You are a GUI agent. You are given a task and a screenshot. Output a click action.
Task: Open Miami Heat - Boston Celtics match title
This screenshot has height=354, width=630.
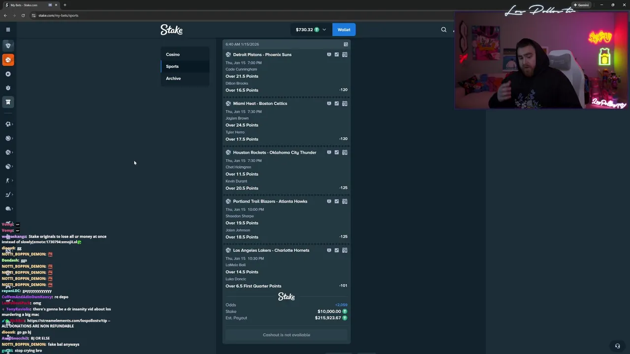(260, 103)
